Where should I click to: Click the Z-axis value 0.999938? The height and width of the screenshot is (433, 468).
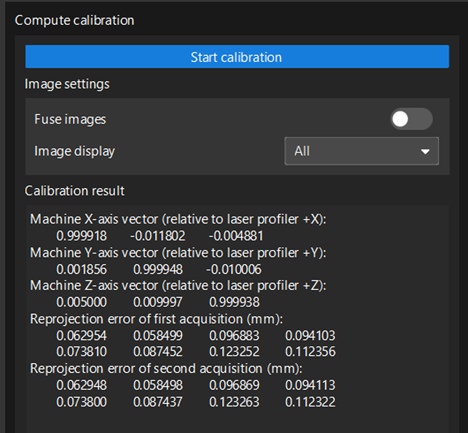[x=234, y=303]
